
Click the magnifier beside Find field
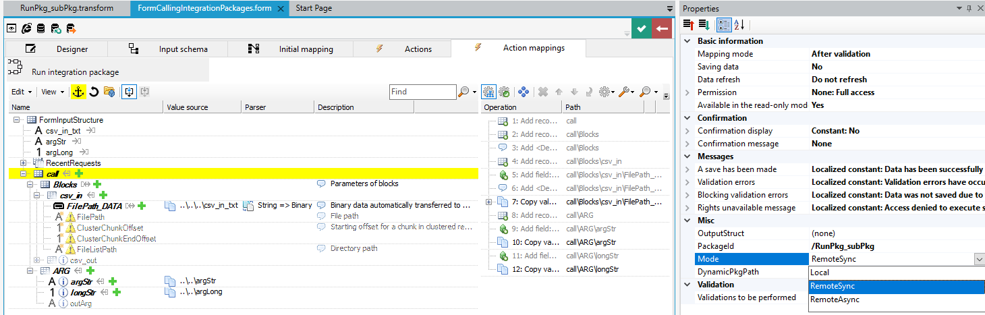(x=464, y=92)
